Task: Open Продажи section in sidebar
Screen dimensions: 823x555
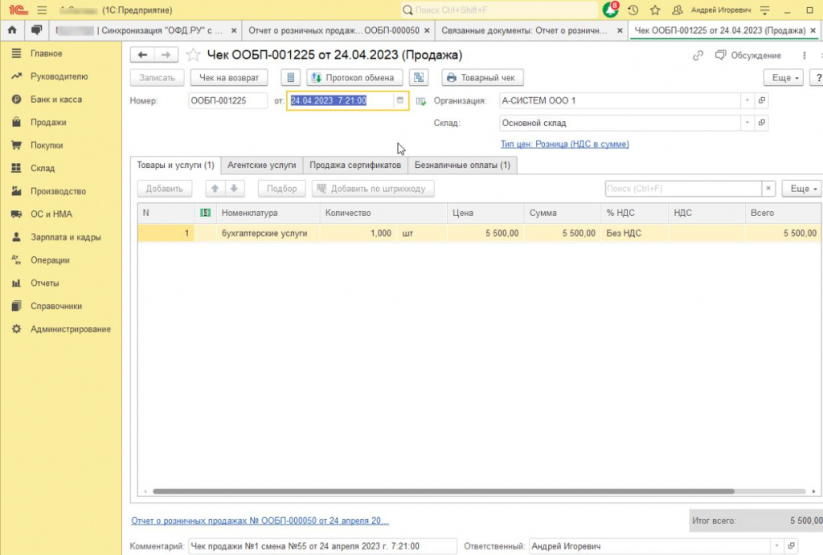Action: click(48, 122)
